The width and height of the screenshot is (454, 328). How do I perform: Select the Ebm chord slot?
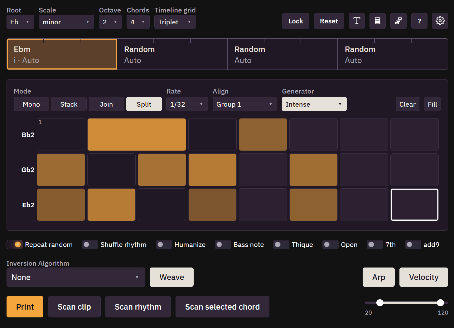point(62,54)
